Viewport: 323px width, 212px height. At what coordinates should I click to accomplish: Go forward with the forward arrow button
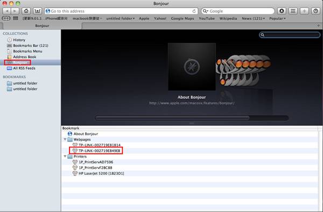coord(15,11)
